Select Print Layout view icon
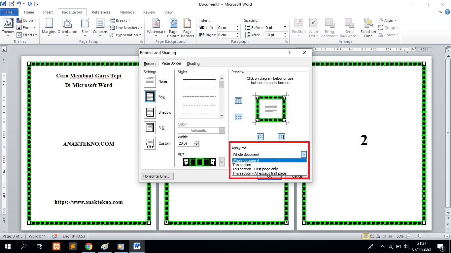Image resolution: width=451 pixels, height=253 pixels. point(366,236)
